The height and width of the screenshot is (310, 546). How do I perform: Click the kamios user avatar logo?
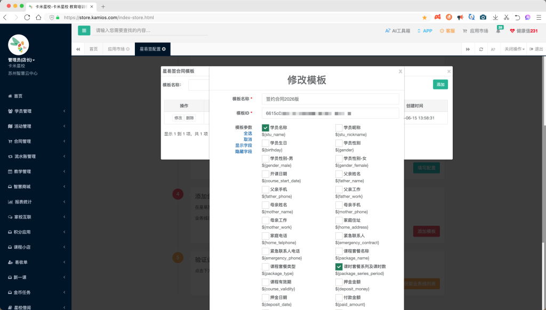tap(19, 45)
